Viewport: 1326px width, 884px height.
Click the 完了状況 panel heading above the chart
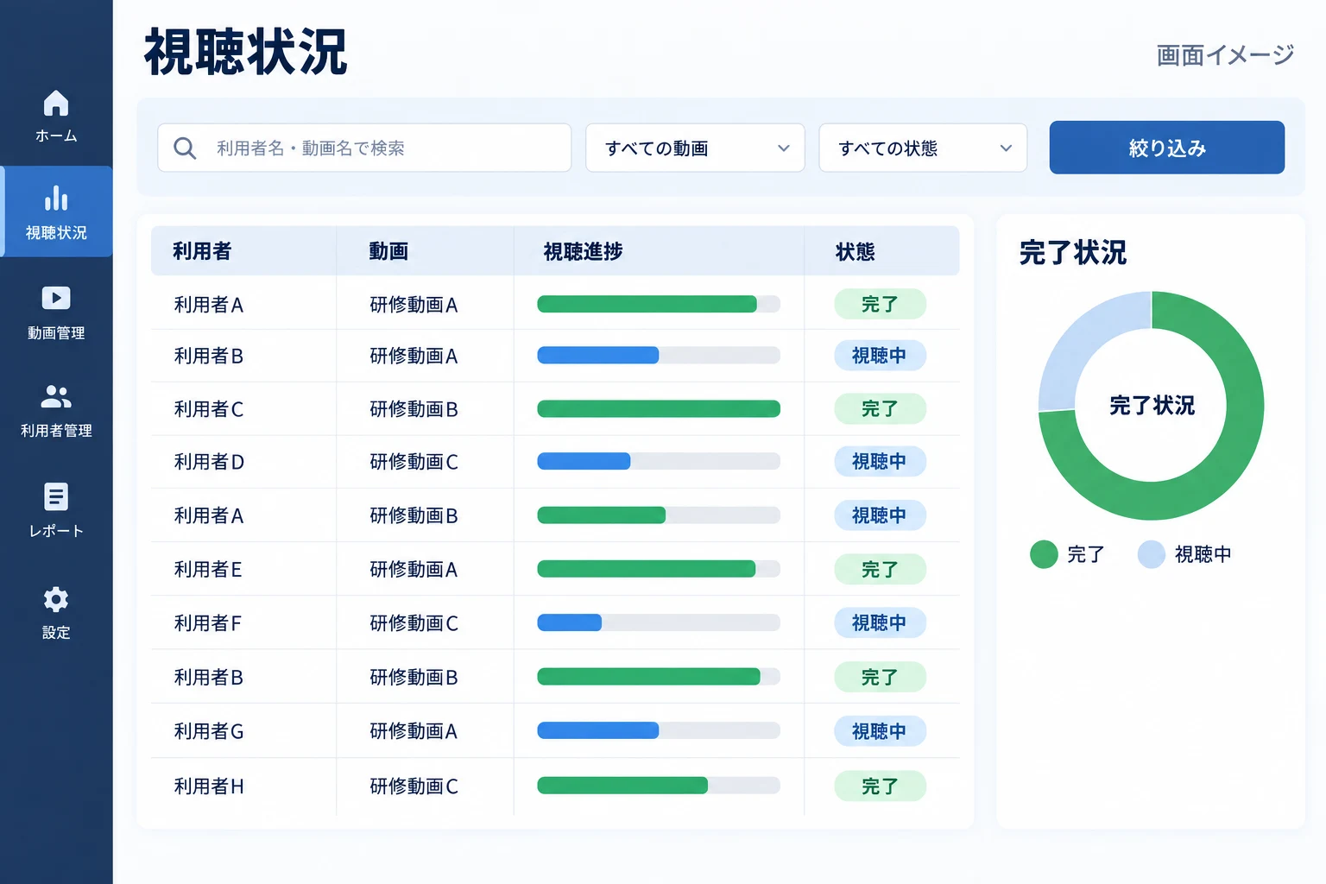click(x=1073, y=252)
